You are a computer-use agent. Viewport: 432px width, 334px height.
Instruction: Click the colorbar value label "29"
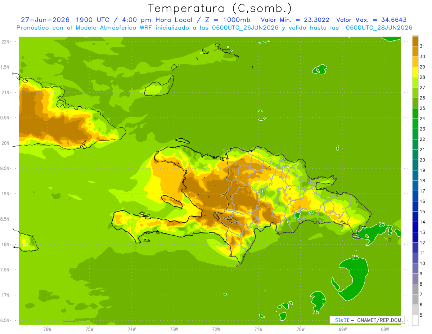tap(423, 67)
